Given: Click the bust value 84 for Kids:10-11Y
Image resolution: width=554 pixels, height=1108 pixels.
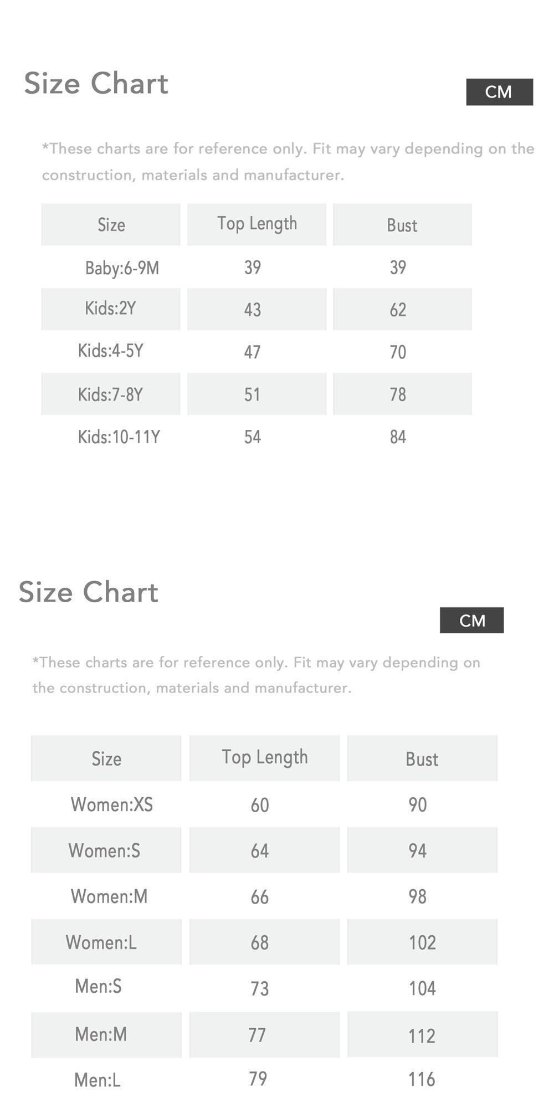Looking at the screenshot, I should tap(398, 437).
